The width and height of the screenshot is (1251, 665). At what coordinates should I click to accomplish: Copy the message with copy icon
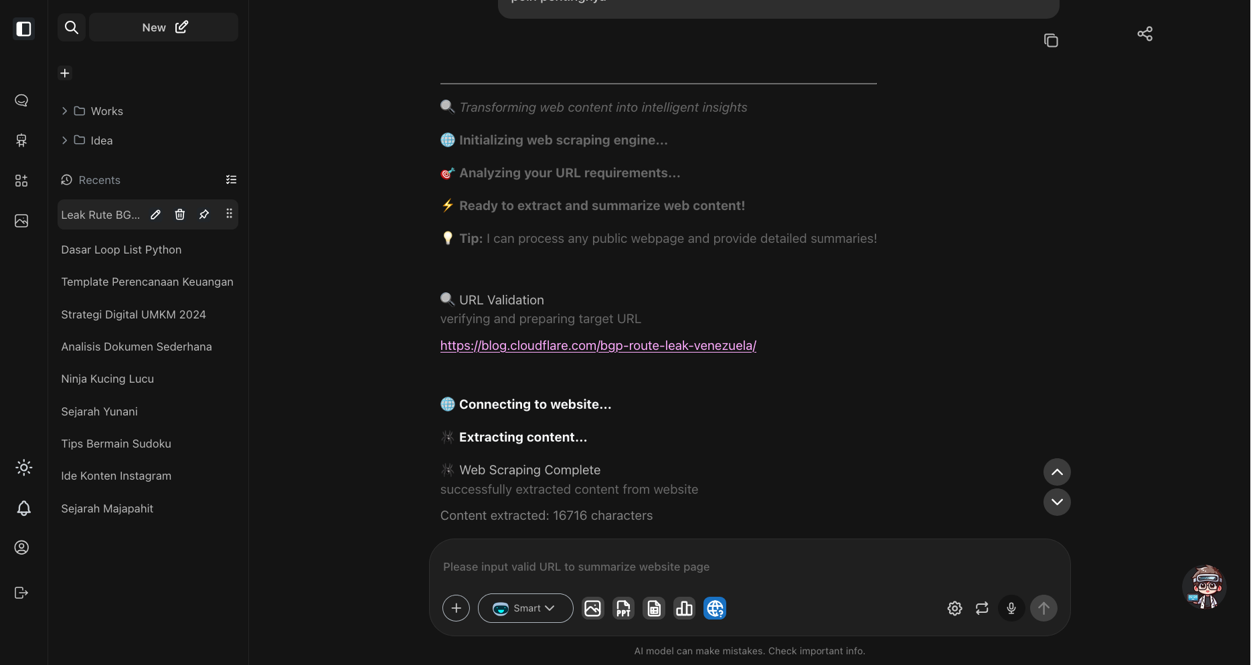point(1051,40)
